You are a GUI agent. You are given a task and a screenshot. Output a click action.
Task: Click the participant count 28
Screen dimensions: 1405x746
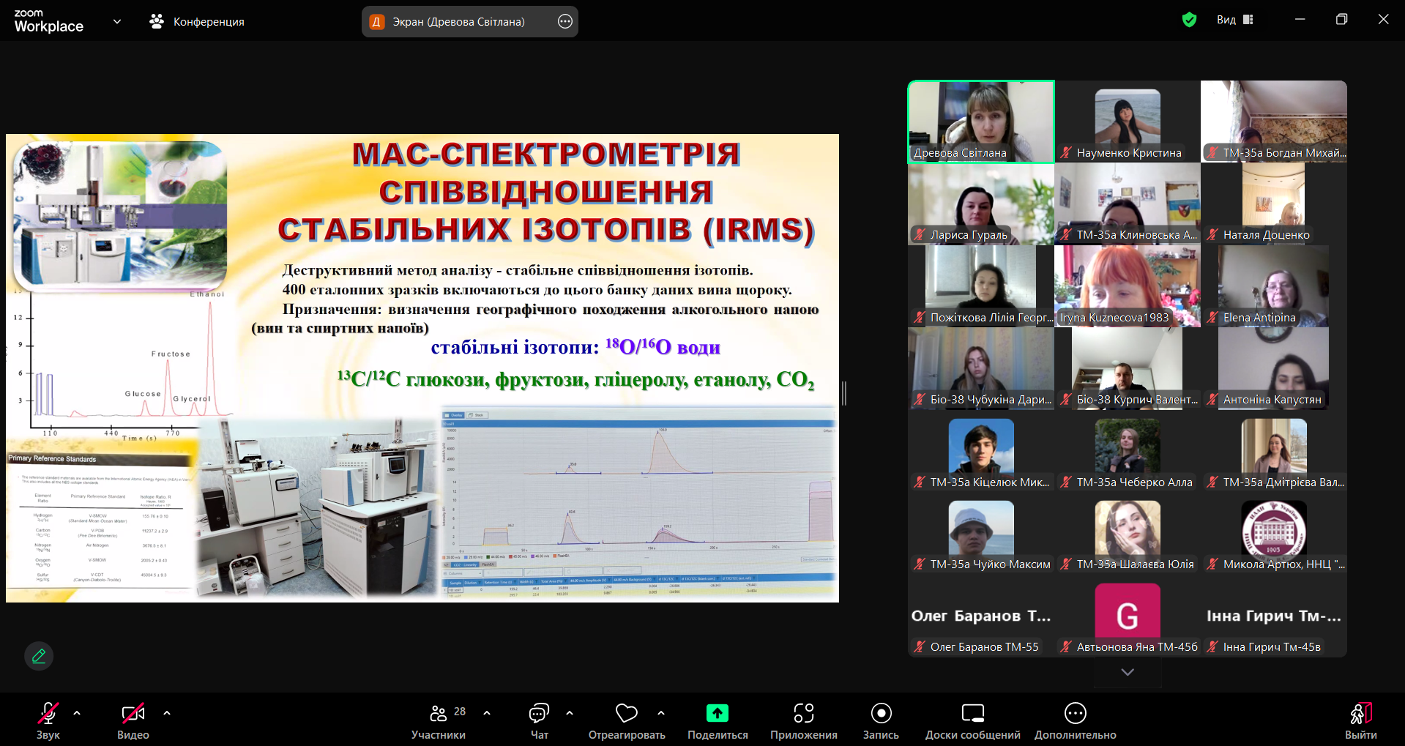click(460, 712)
